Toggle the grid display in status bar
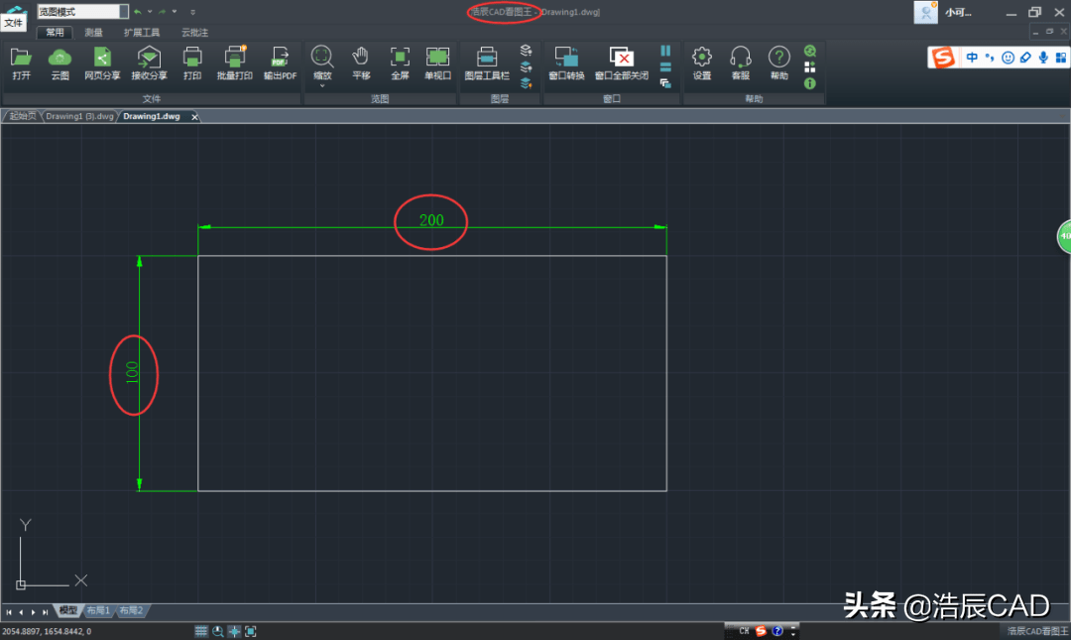 coord(201,631)
